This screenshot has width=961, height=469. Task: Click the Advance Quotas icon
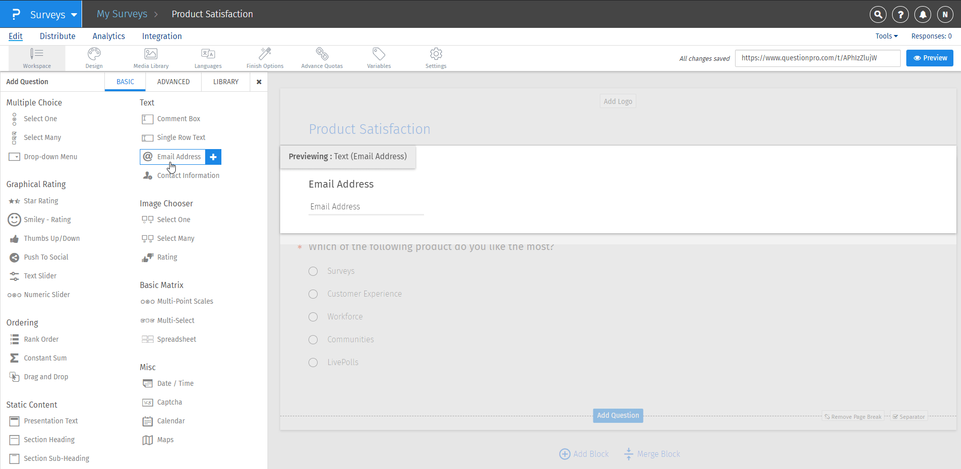pyautogui.click(x=322, y=57)
